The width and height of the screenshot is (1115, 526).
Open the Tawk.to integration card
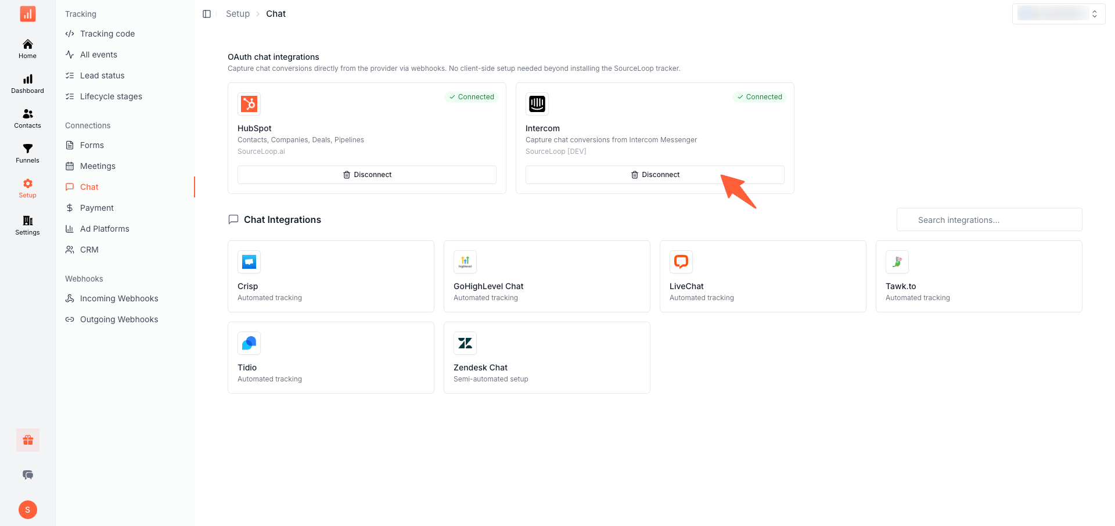point(979,276)
